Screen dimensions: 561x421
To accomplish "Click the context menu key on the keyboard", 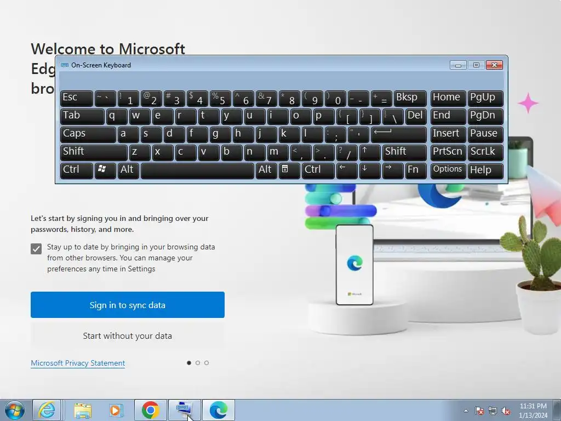I will 289,170.
